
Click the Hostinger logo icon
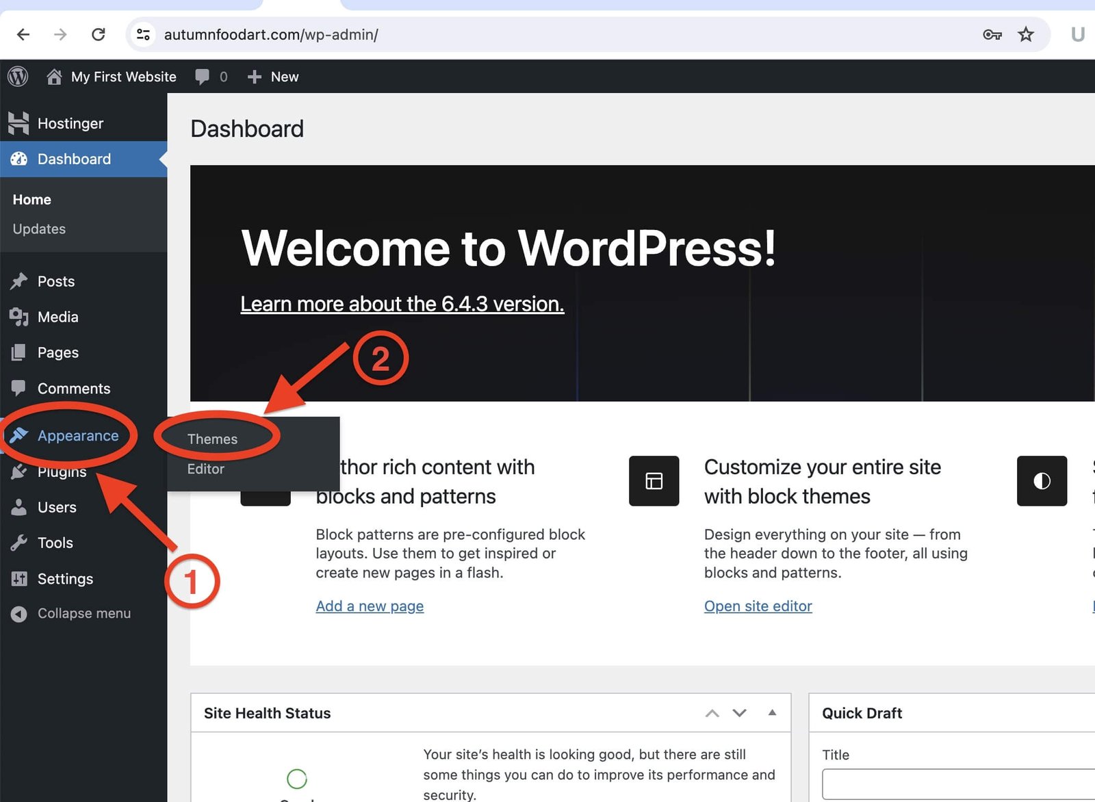click(x=18, y=123)
